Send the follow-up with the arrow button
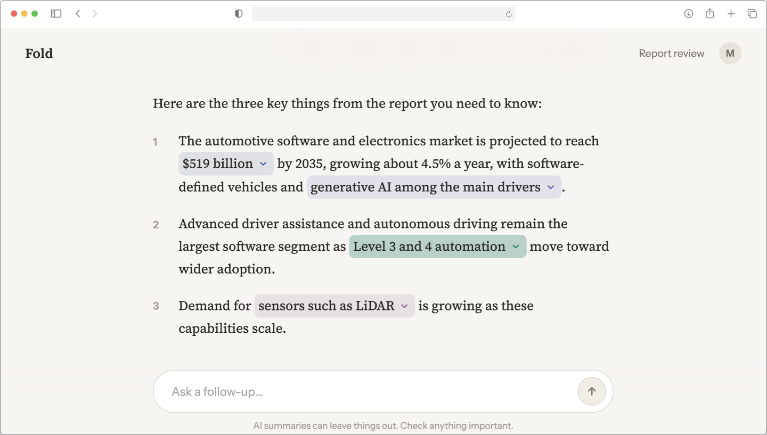 point(592,391)
